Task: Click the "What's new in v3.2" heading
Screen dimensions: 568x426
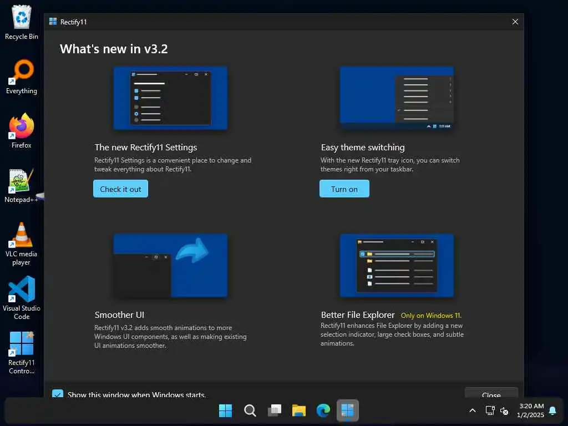Action: coord(114,49)
